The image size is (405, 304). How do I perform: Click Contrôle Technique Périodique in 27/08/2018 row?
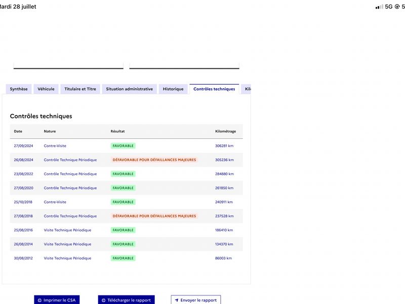[70, 216]
